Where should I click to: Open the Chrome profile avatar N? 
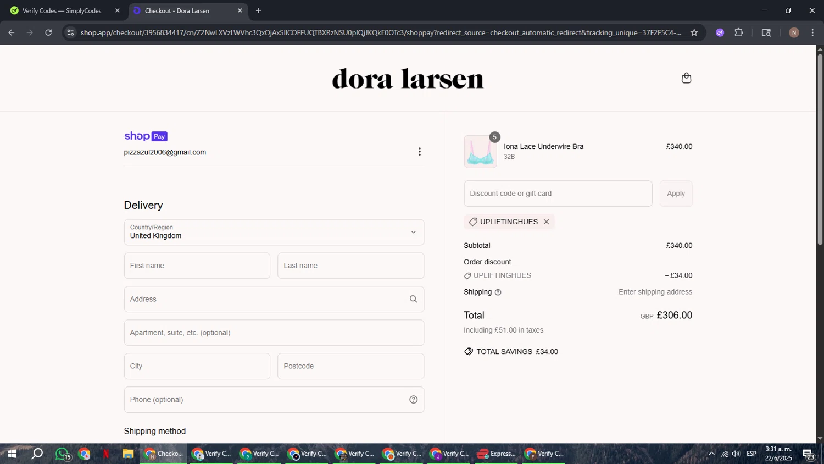794,32
